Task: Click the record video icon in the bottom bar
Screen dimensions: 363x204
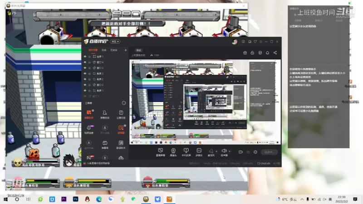Action: (240, 152)
